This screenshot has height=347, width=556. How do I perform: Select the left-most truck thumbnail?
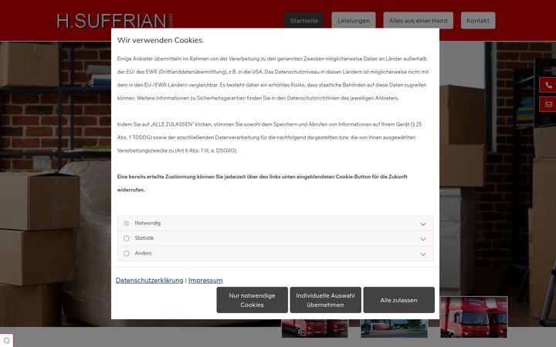(315, 328)
